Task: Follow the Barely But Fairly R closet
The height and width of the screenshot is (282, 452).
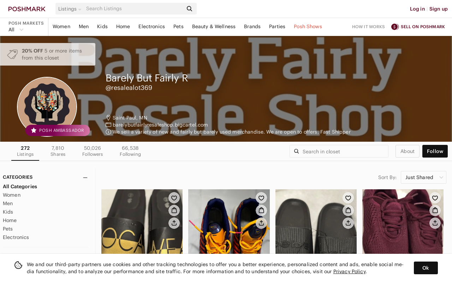Action: pos(435,151)
